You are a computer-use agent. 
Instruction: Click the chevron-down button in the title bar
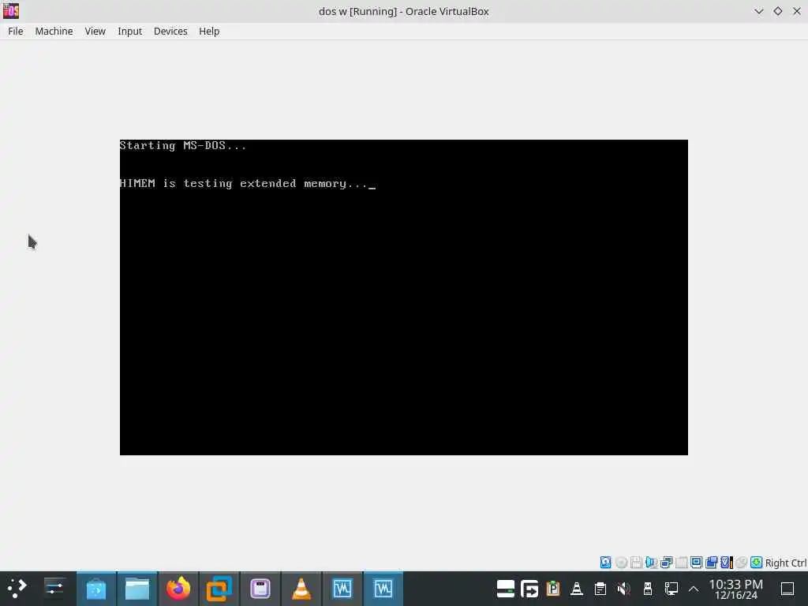758,11
